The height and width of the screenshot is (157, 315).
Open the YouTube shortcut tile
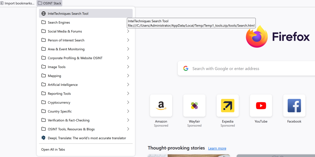261,106
